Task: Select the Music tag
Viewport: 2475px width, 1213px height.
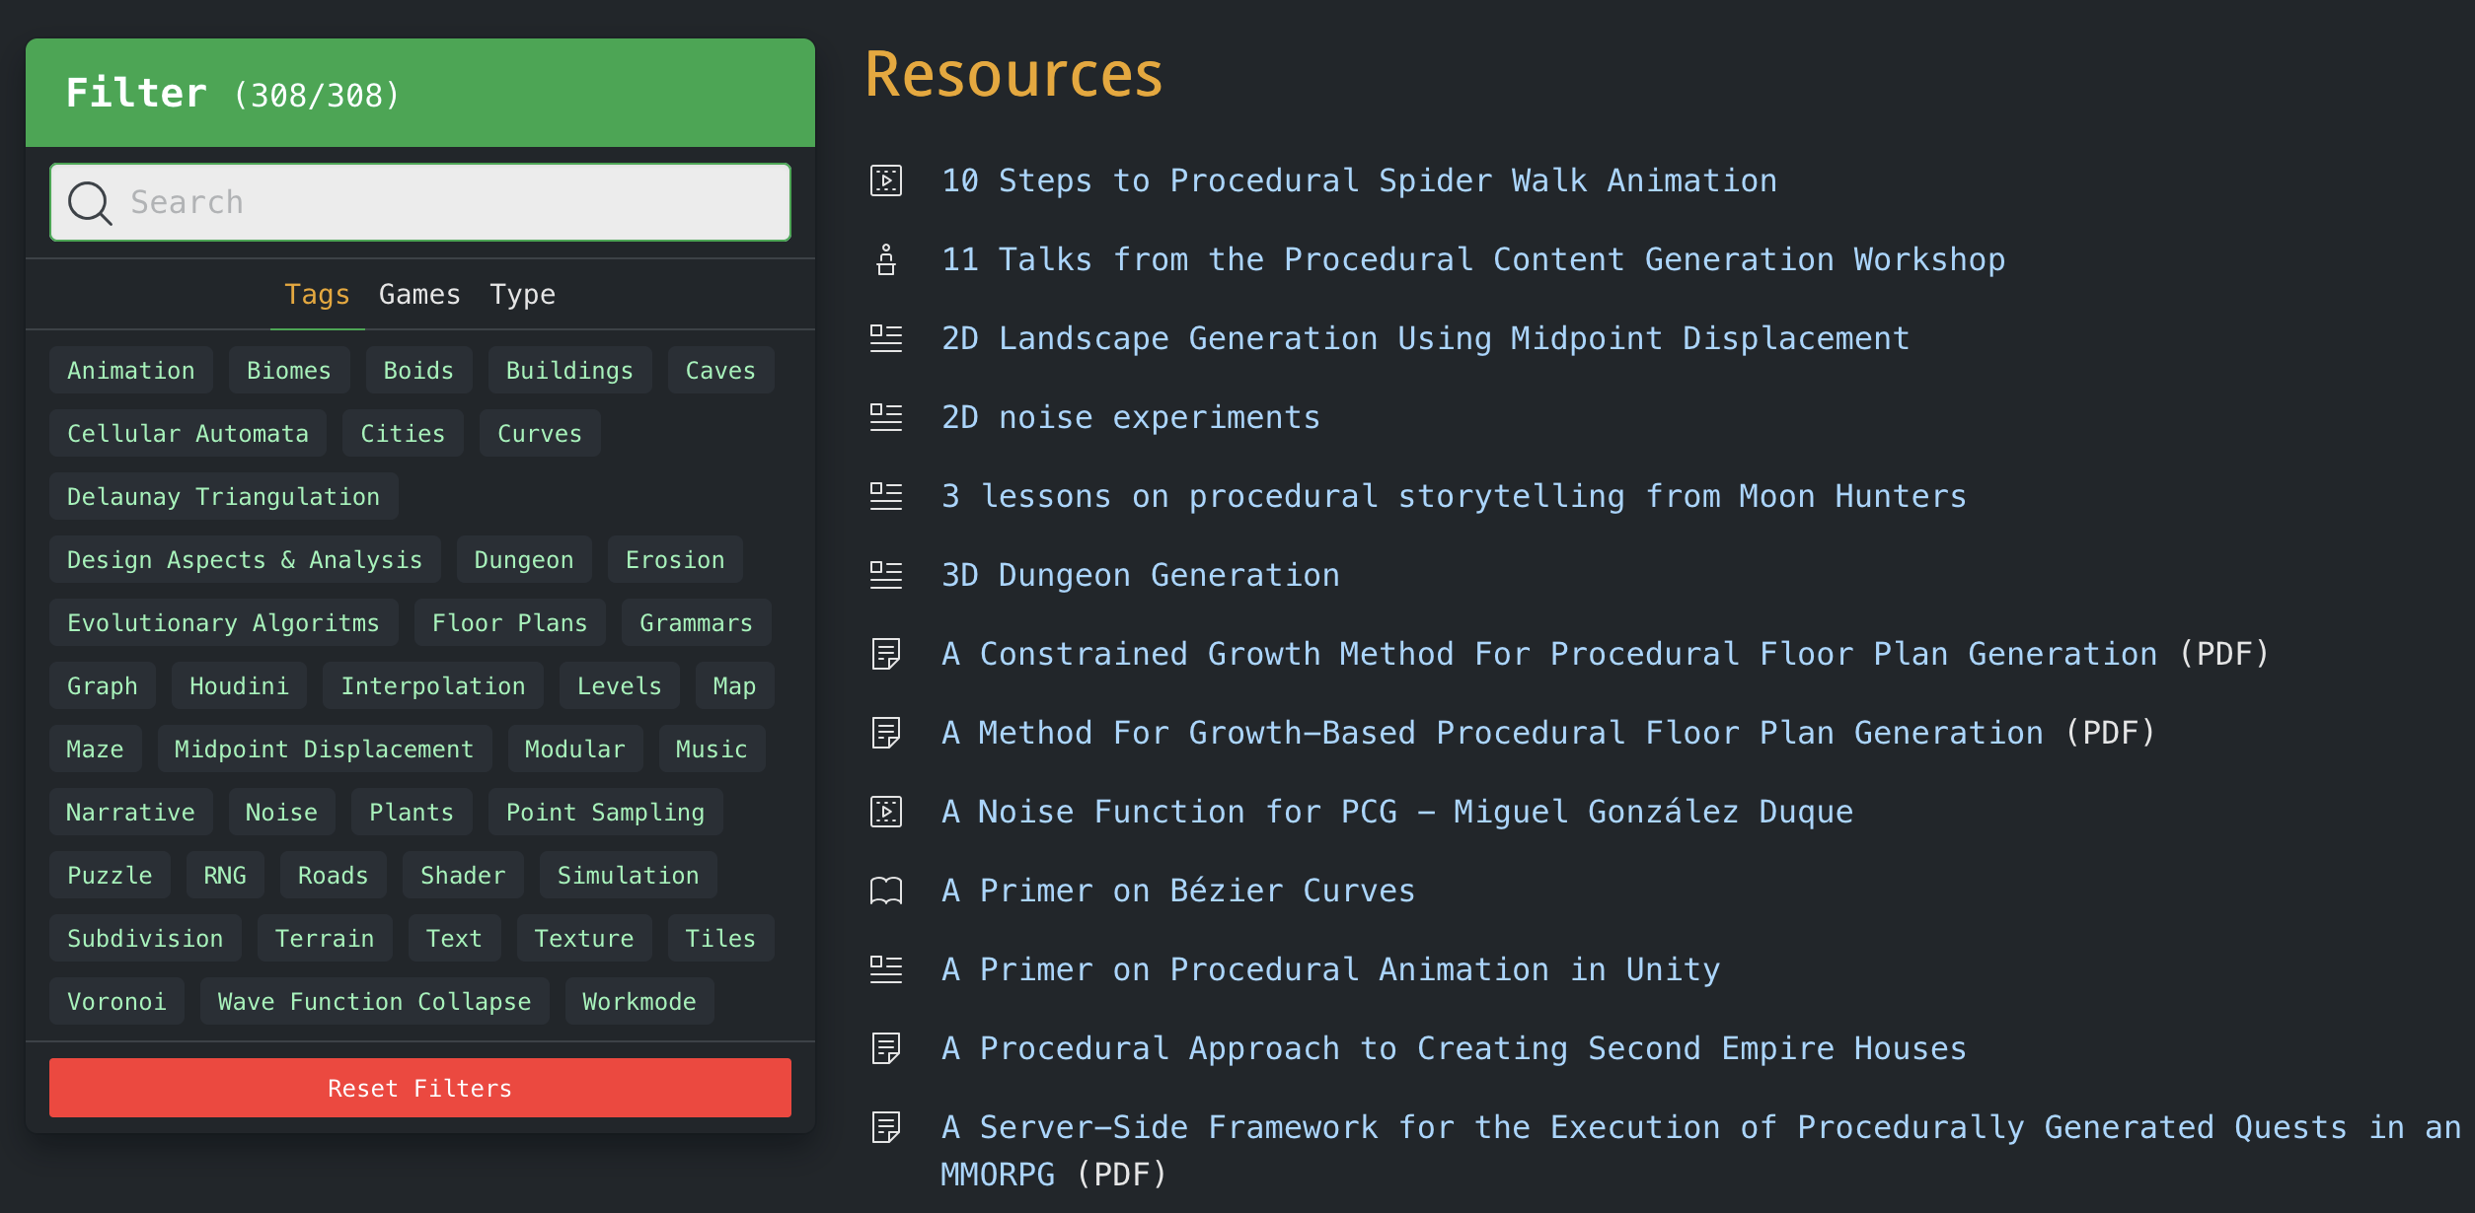Action: pos(712,749)
